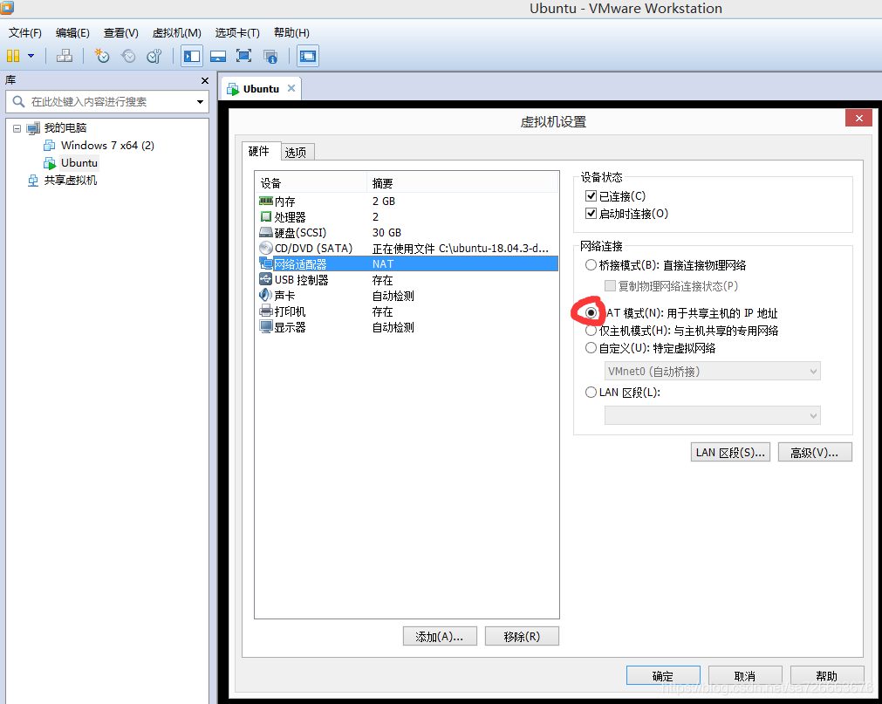The width and height of the screenshot is (882, 704).
Task: Select the 网络适配器 network adapter icon
Action: point(265,263)
